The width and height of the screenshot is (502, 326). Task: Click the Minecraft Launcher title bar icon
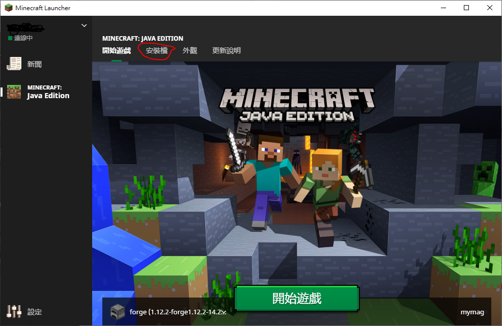[9, 8]
